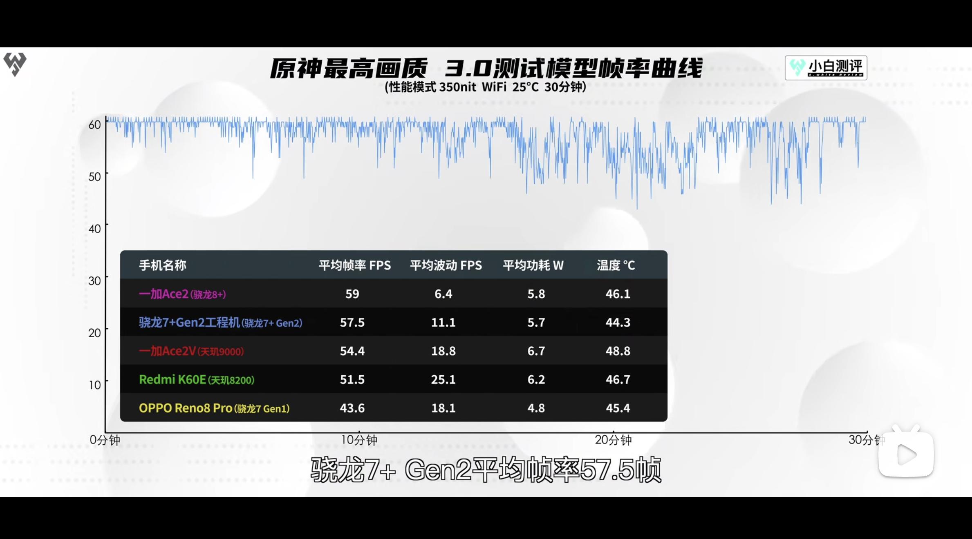The width and height of the screenshot is (972, 539).
Task: Click the 57.5 average FPS value
Action: (352, 323)
